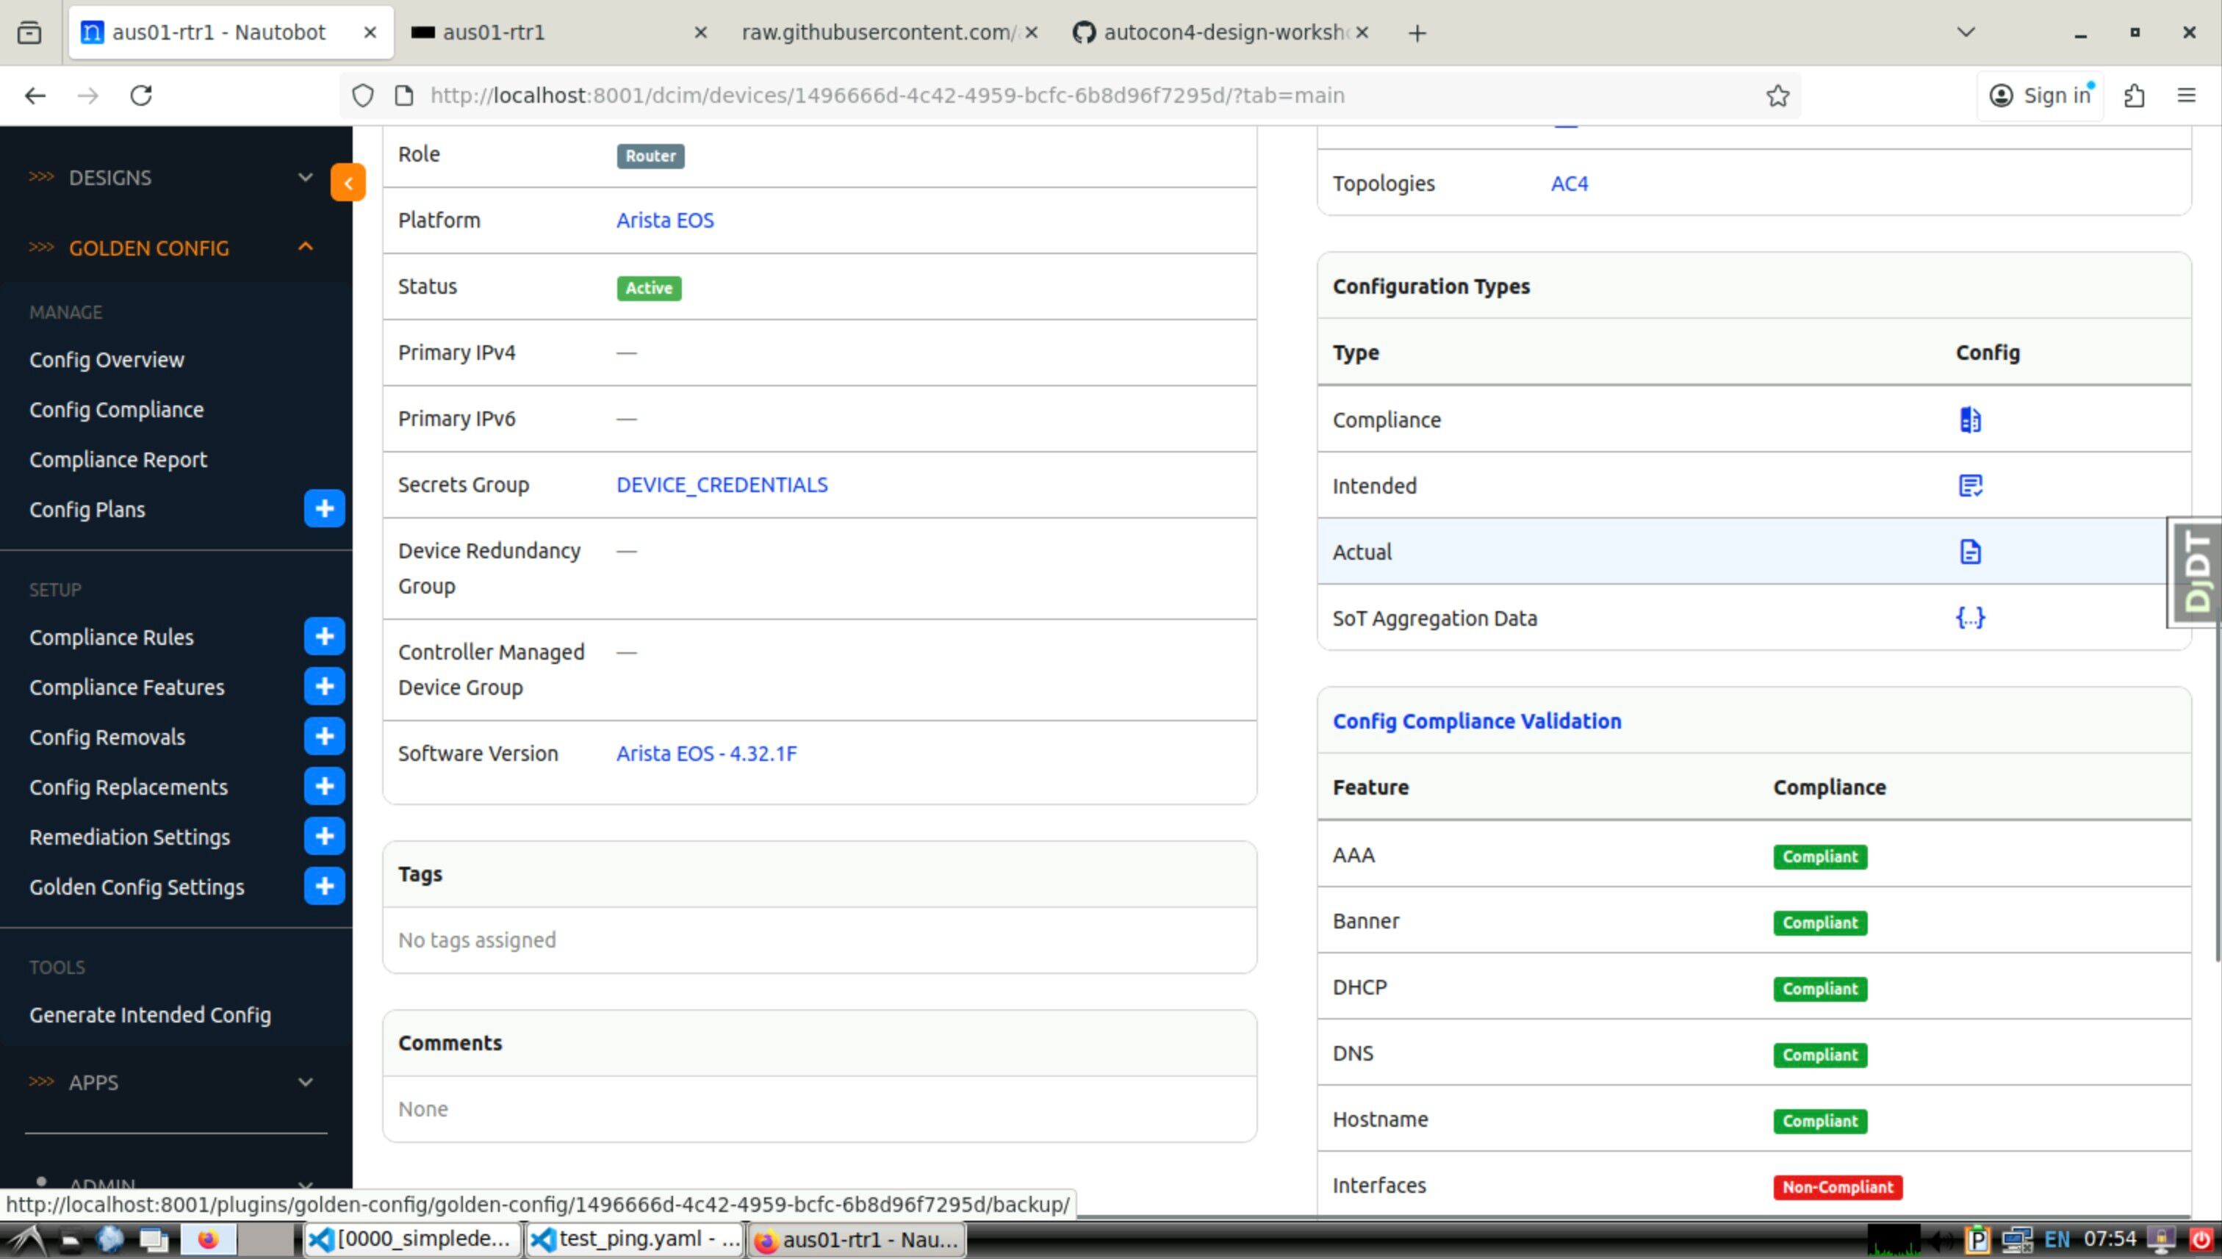Open the SoT Aggregation Data braces icon
This screenshot has height=1259, width=2222.
coord(1969,618)
